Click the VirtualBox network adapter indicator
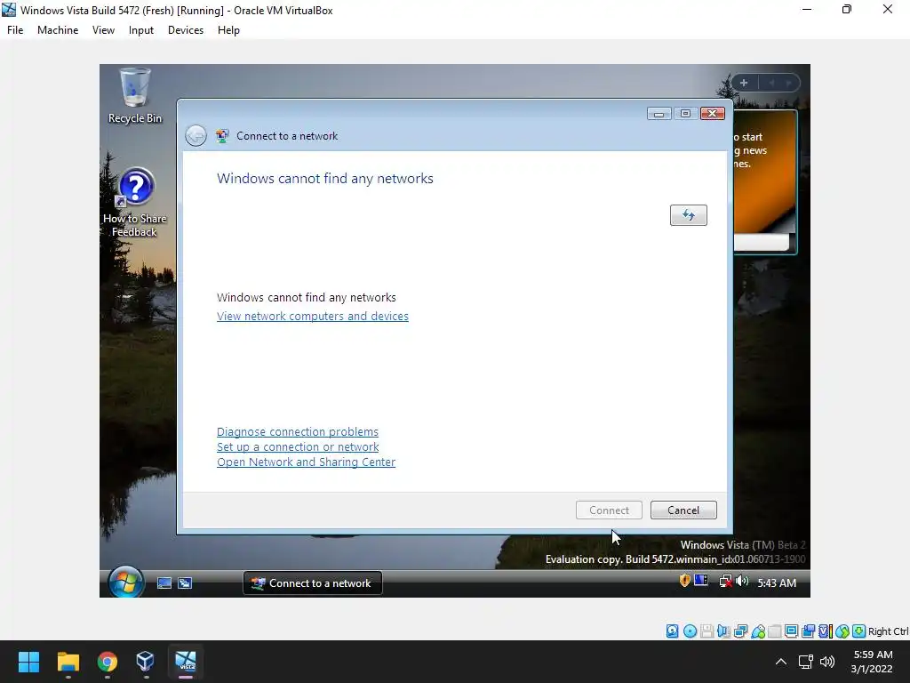 [740, 631]
